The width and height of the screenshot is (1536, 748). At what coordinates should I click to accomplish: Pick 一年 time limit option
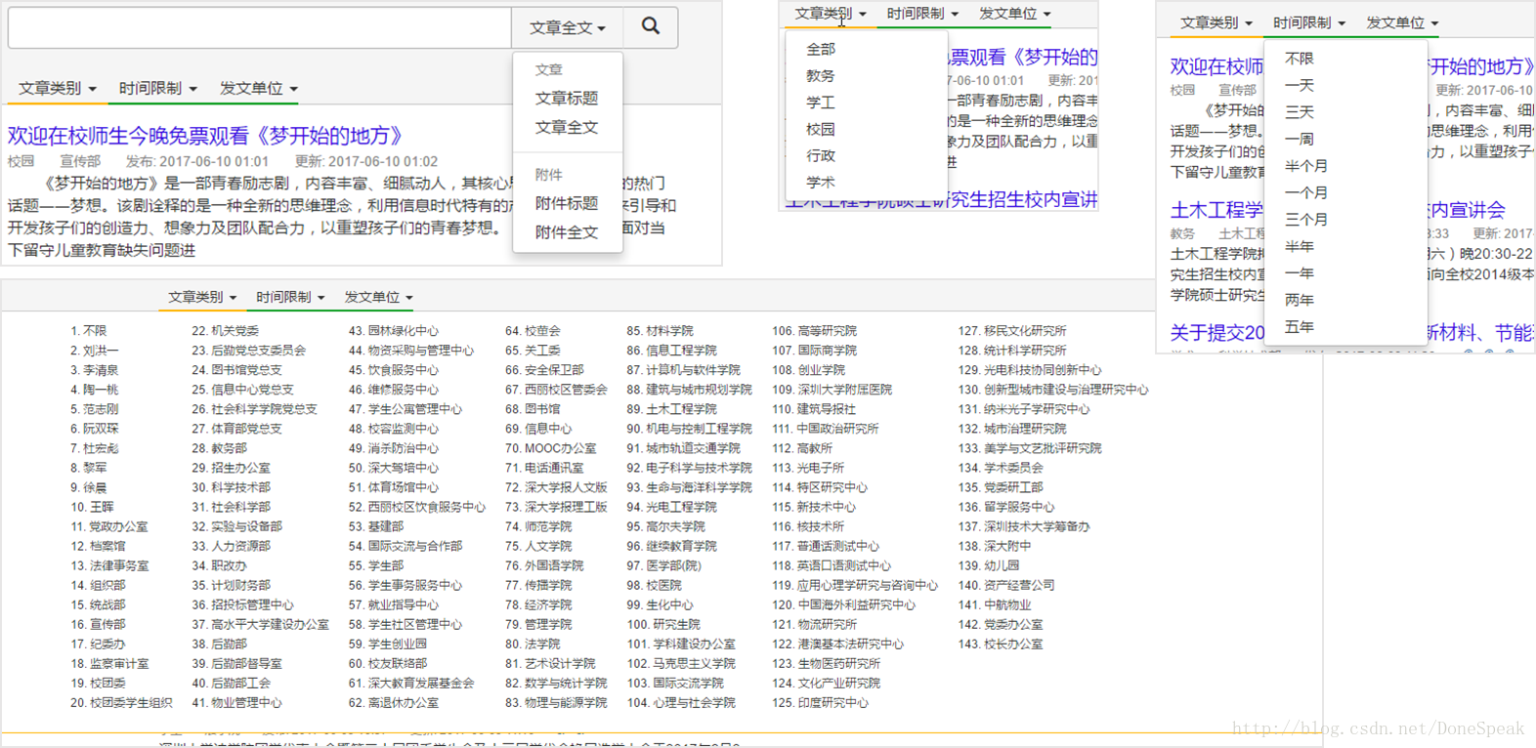coord(1300,273)
